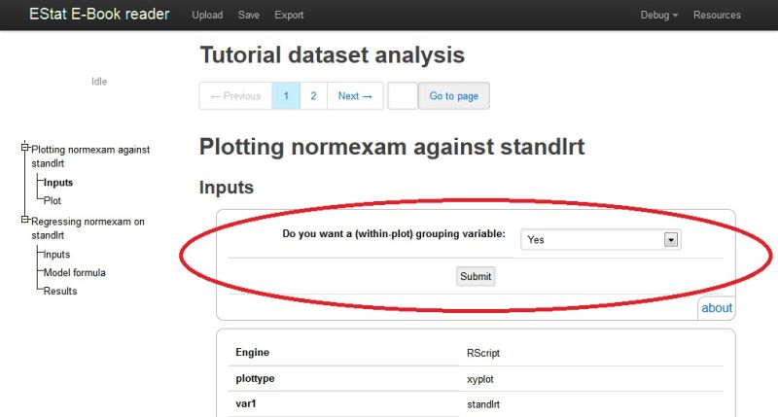778x417 pixels.
Task: Select Export in the navigation bar
Action: click(289, 15)
